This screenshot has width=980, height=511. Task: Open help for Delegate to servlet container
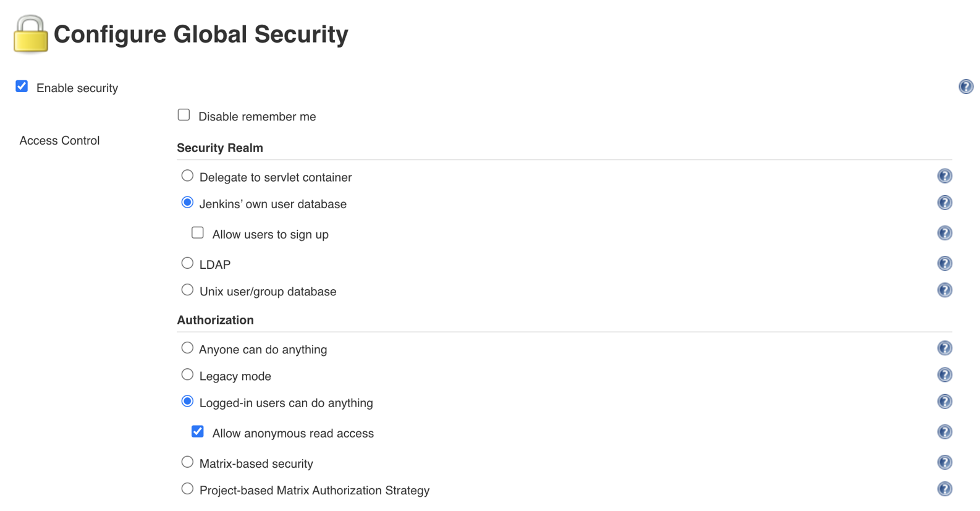click(x=944, y=176)
